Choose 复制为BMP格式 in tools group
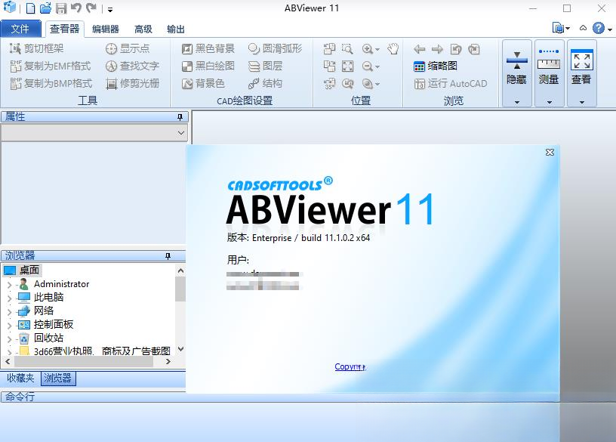The width and height of the screenshot is (616, 442). point(51,83)
